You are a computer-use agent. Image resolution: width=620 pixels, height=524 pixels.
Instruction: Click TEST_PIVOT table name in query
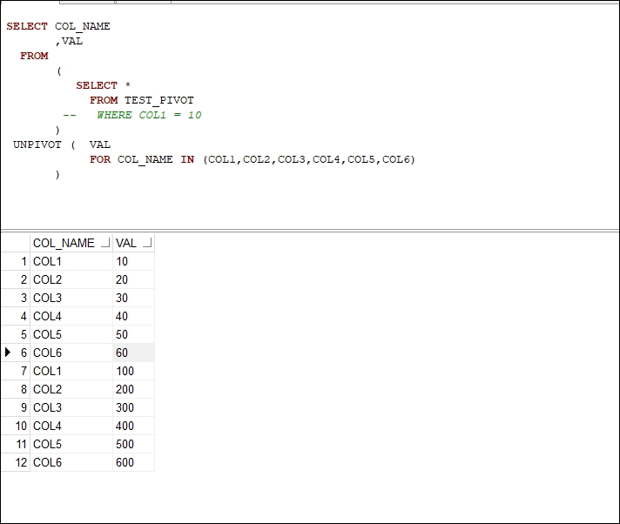159,100
